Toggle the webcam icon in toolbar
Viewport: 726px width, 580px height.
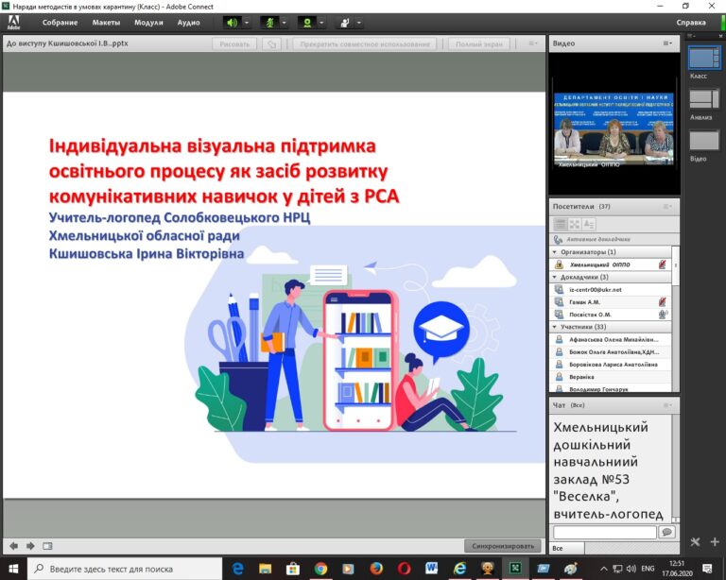(306, 23)
